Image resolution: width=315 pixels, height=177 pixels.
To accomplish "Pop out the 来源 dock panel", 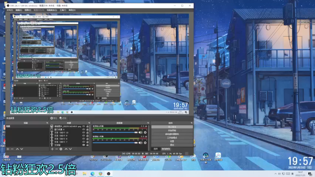I will [x=89, y=123].
